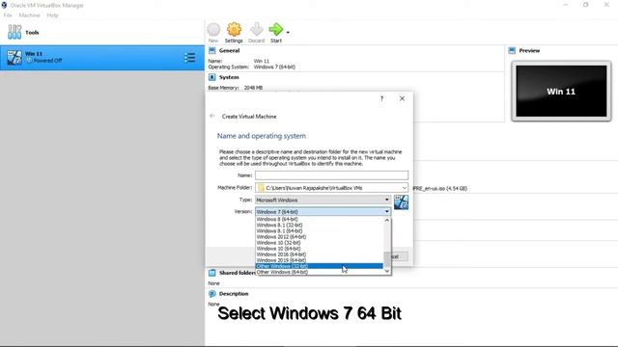Click the Win 11 preview thumbnail

pyautogui.click(x=561, y=92)
